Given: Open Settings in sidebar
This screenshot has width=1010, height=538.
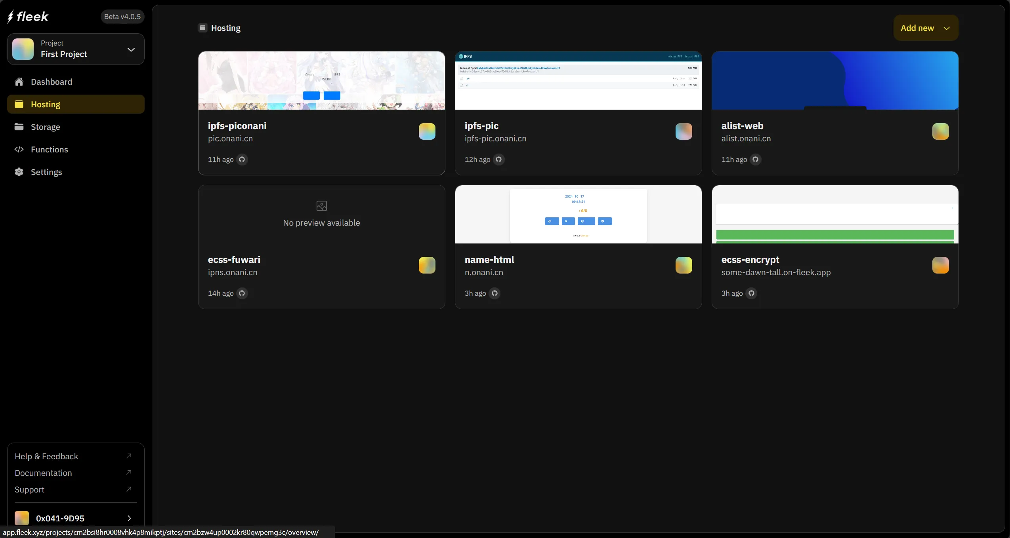Looking at the screenshot, I should 46,172.
